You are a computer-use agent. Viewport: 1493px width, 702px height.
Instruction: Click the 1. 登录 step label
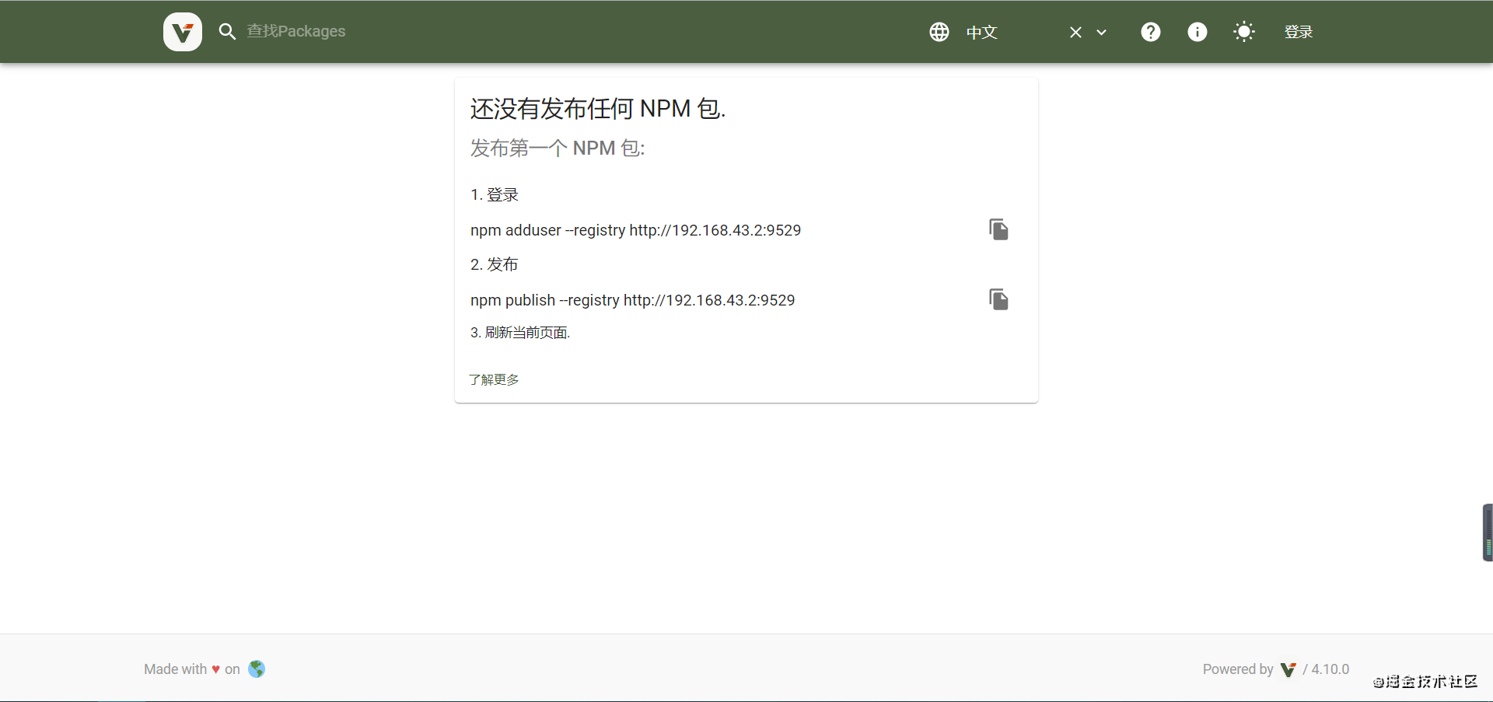coord(495,195)
